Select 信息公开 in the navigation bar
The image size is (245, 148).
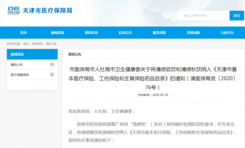click(125, 33)
